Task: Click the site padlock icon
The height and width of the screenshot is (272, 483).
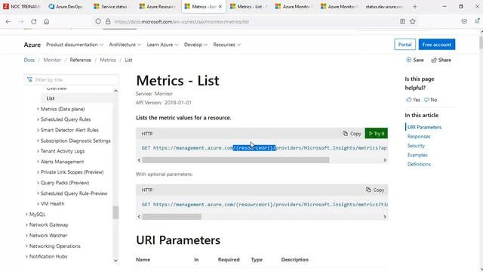Action: click(x=108, y=22)
